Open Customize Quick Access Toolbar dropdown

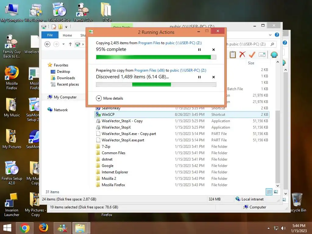66,27
